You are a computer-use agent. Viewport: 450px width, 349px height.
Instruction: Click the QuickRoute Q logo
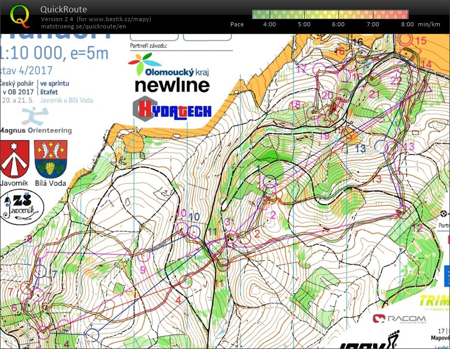20,16
